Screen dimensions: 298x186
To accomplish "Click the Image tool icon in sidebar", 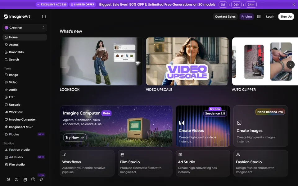I will (x=6, y=75).
